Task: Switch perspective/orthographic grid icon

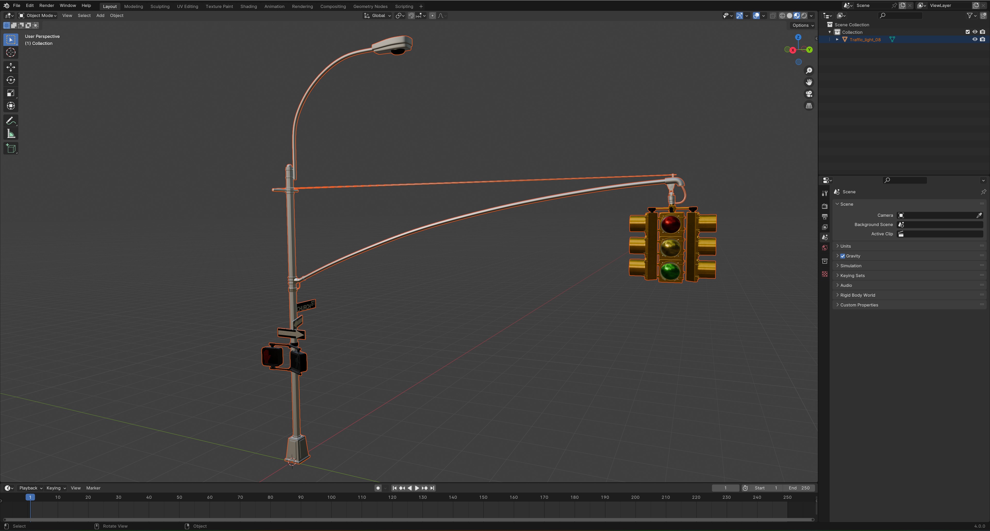Action: point(809,106)
